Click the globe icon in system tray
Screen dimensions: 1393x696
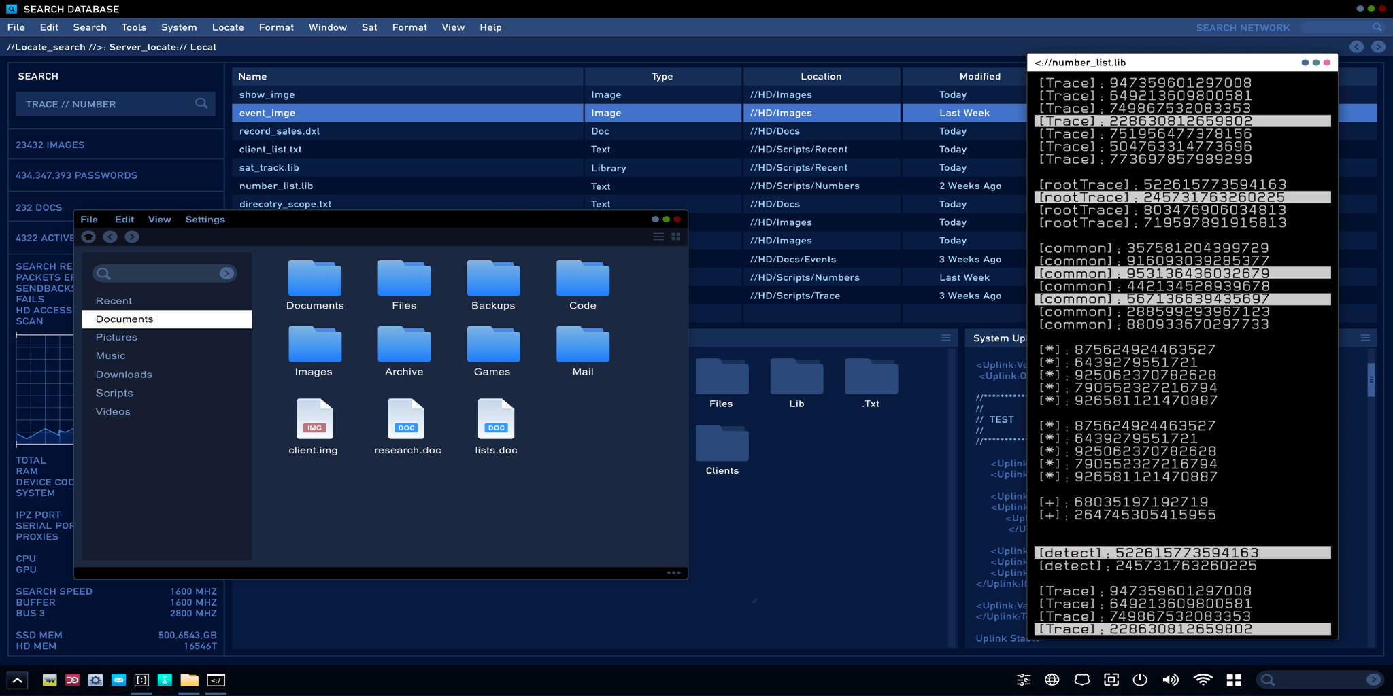click(1052, 680)
